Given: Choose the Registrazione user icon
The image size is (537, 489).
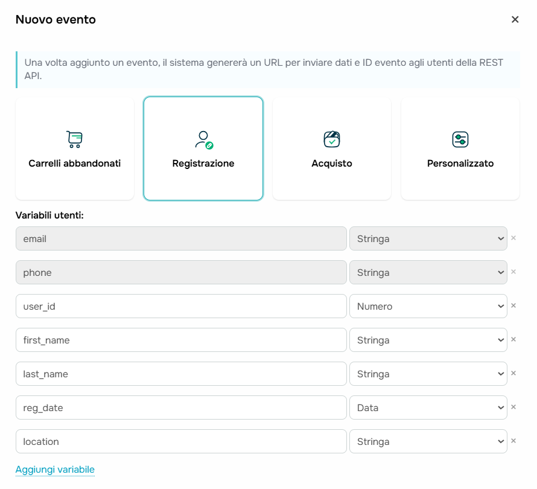Looking at the screenshot, I should (203, 139).
